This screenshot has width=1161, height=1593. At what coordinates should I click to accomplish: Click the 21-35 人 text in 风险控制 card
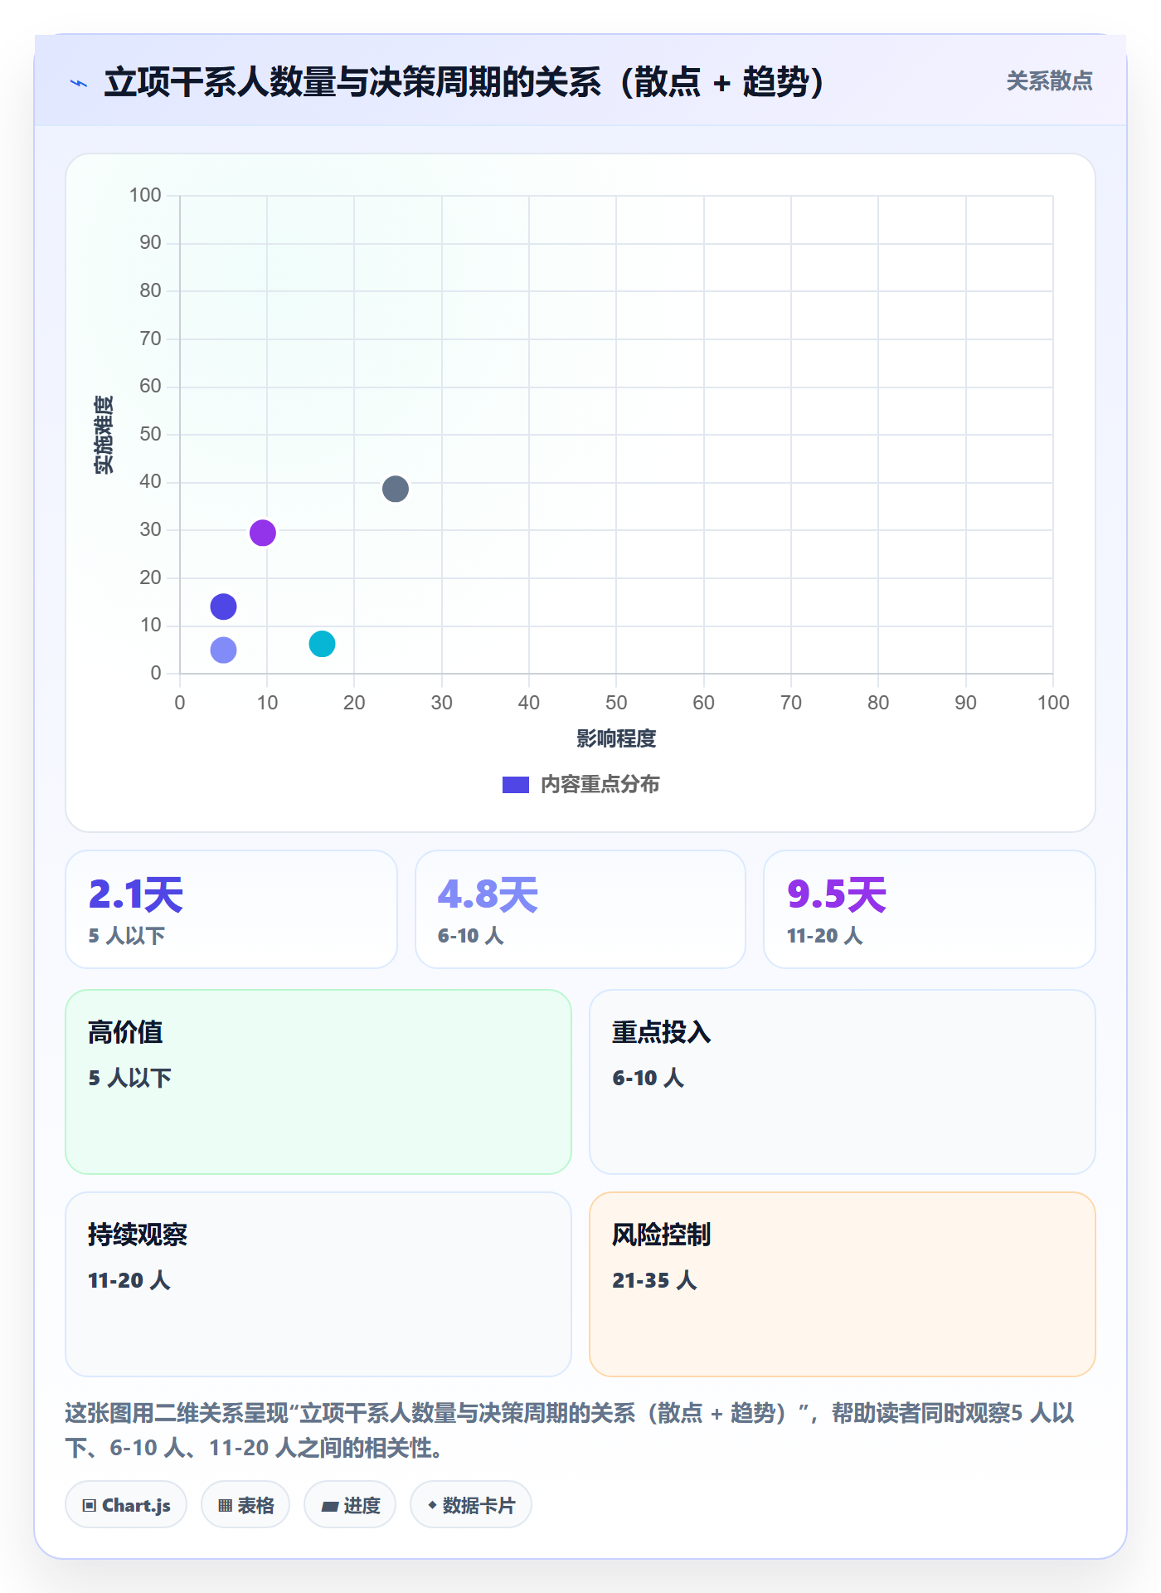654,1280
